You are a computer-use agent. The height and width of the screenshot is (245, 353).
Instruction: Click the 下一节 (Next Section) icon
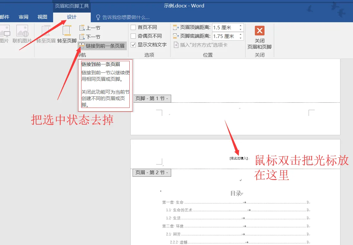82,37
